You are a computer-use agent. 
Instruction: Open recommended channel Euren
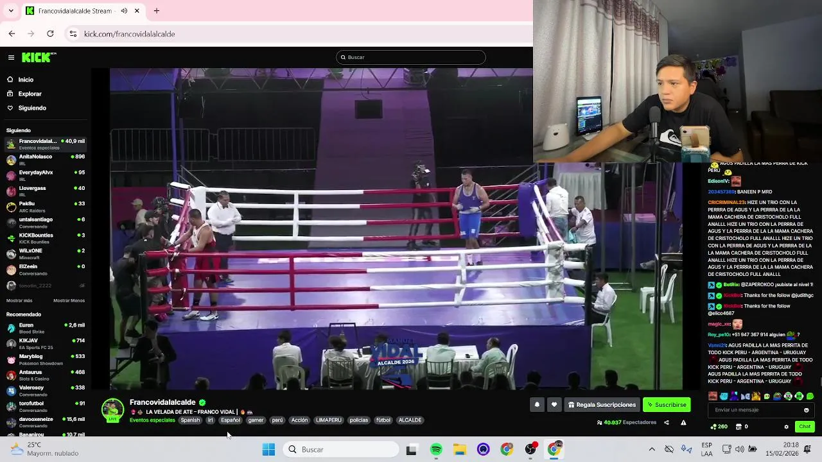click(x=45, y=328)
